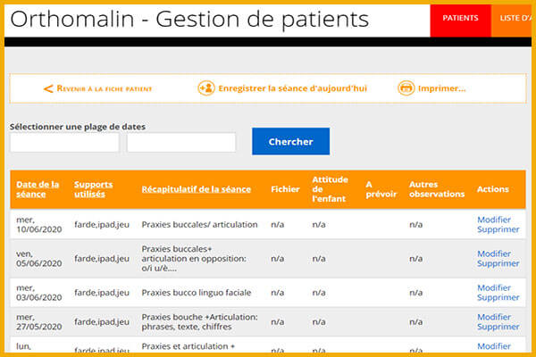Delete the 10/06/2020 session
536x357 pixels.
coord(498,229)
